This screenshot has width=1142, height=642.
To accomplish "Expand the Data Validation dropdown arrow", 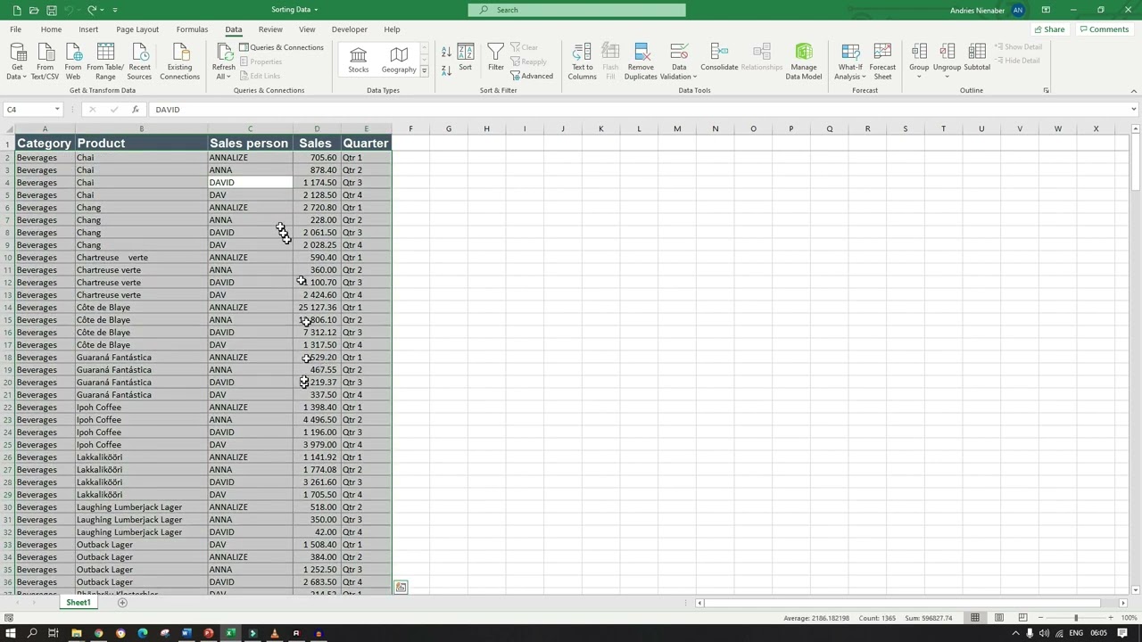I will coord(694,77).
